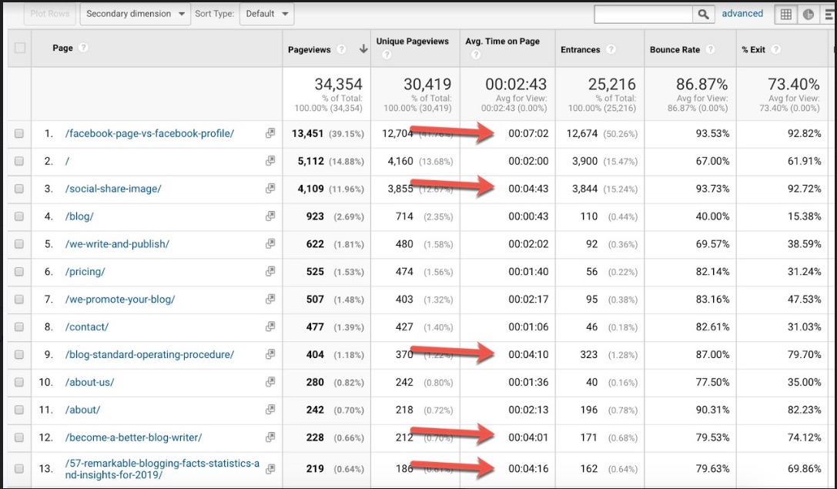837x489 pixels.
Task: Expand the Sort Type Default dropdown
Action: 266,14
